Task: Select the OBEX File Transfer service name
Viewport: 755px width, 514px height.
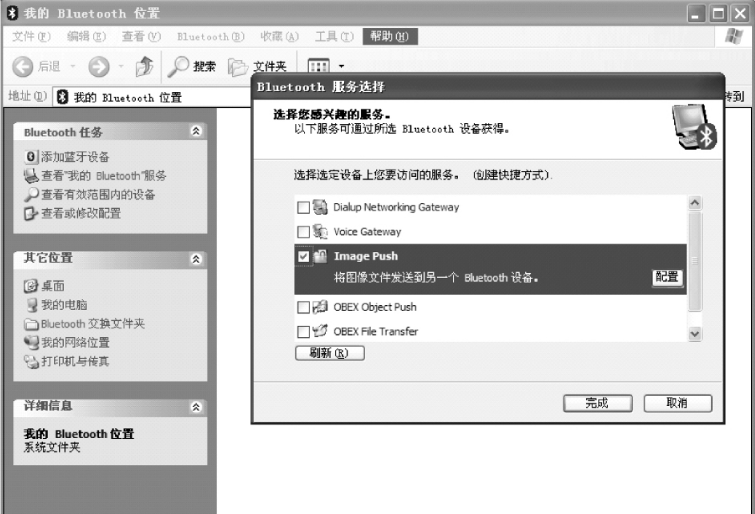Action: click(x=376, y=331)
